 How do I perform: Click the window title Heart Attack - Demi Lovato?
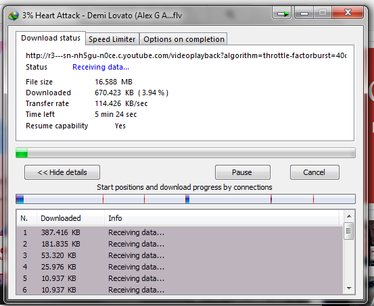(x=102, y=16)
